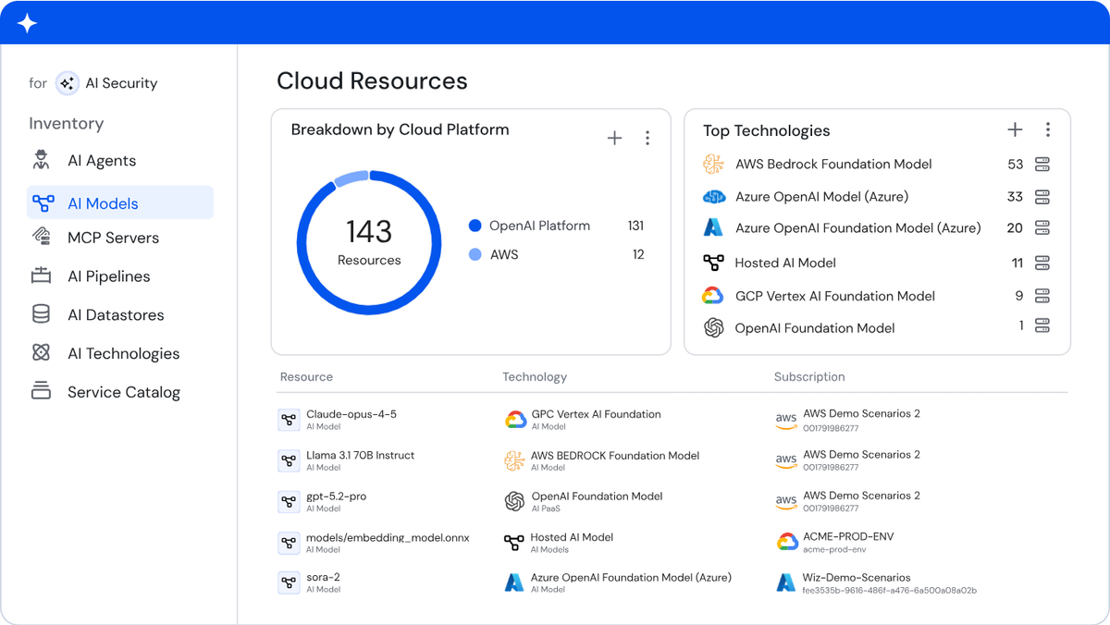The image size is (1110, 625).
Task: Click the Wiz-Demo-Scenarios subscription
Action: click(x=857, y=578)
